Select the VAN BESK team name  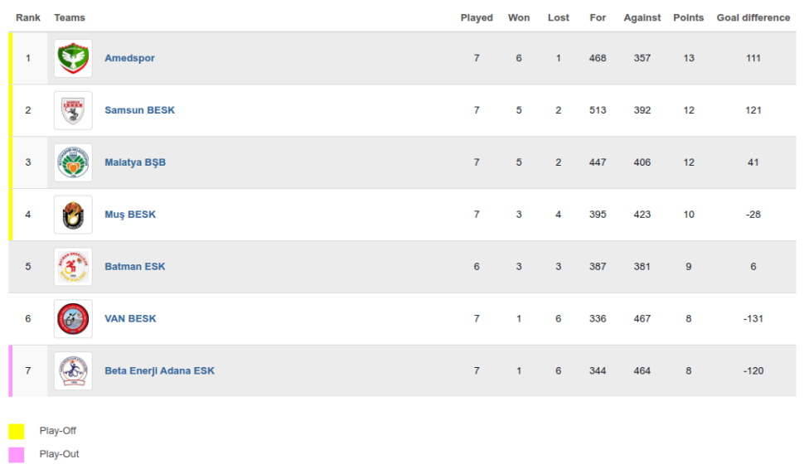[130, 319]
